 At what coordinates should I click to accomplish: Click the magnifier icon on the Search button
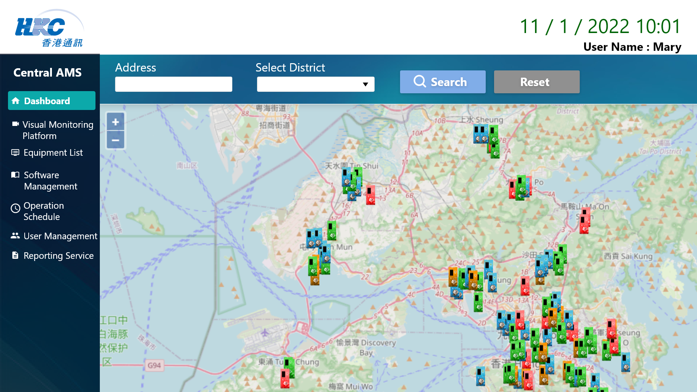(420, 82)
